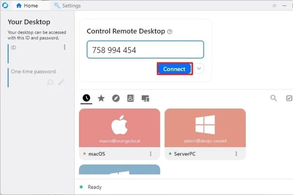Open the macOS card's three-dot menu
Image resolution: width=293 pixels, height=195 pixels.
150,154
